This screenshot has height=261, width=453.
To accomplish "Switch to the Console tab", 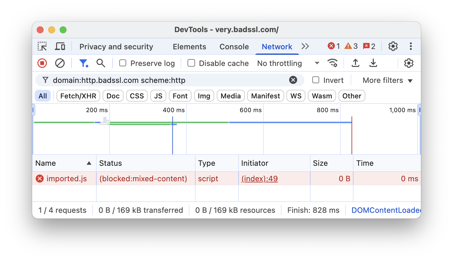I will [x=234, y=46].
